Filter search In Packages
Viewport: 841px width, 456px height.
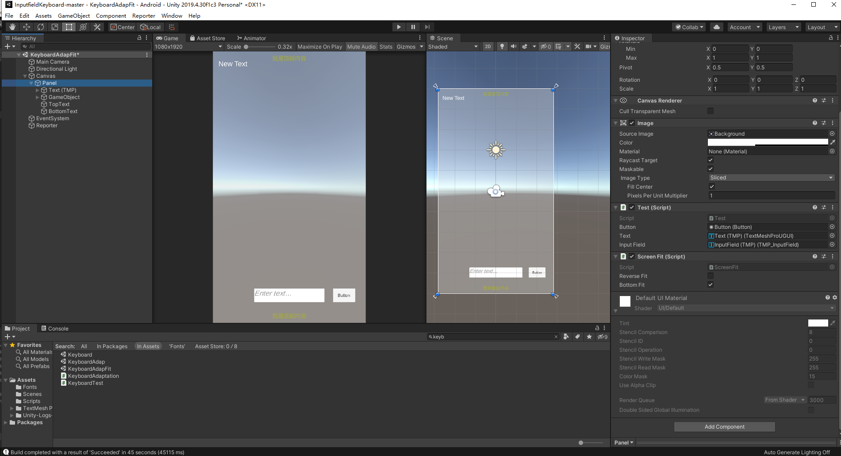(112, 346)
